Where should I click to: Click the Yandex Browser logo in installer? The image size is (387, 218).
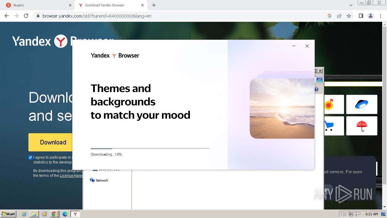[115, 55]
